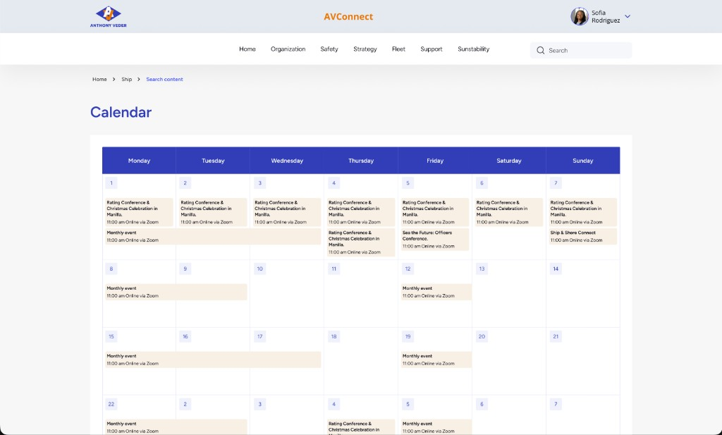Open Wednesday 3rd Rating Conference event
This screenshot has height=435, width=722.
click(x=287, y=212)
